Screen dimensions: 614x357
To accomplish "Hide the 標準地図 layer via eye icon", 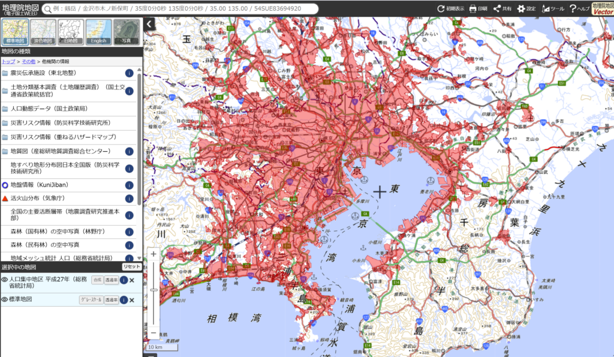I will click(5, 299).
